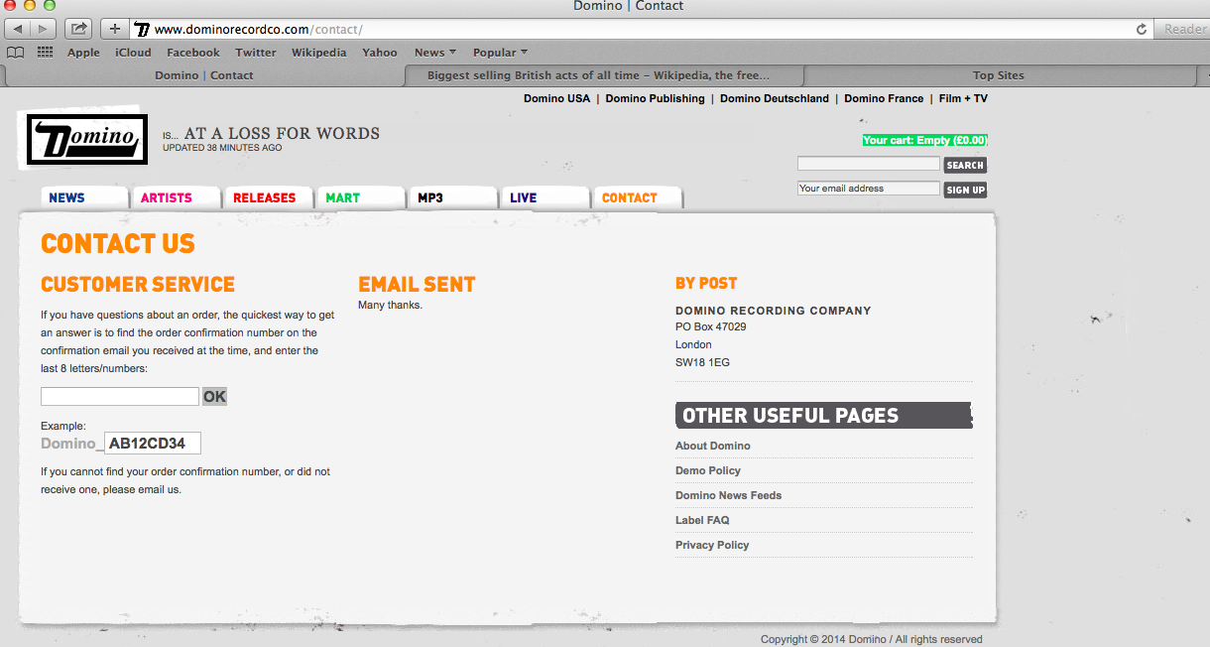The height and width of the screenshot is (647, 1210).
Task: Open the MART navigation tab
Action: click(361, 197)
